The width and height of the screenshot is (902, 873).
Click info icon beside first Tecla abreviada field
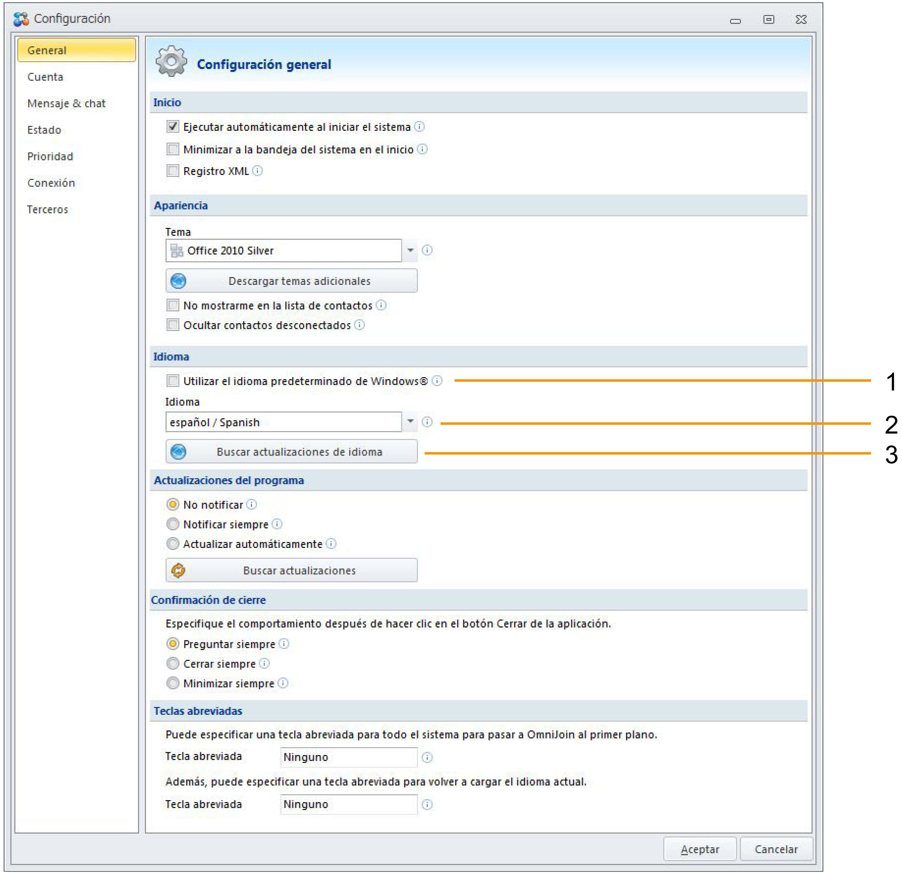(x=427, y=757)
